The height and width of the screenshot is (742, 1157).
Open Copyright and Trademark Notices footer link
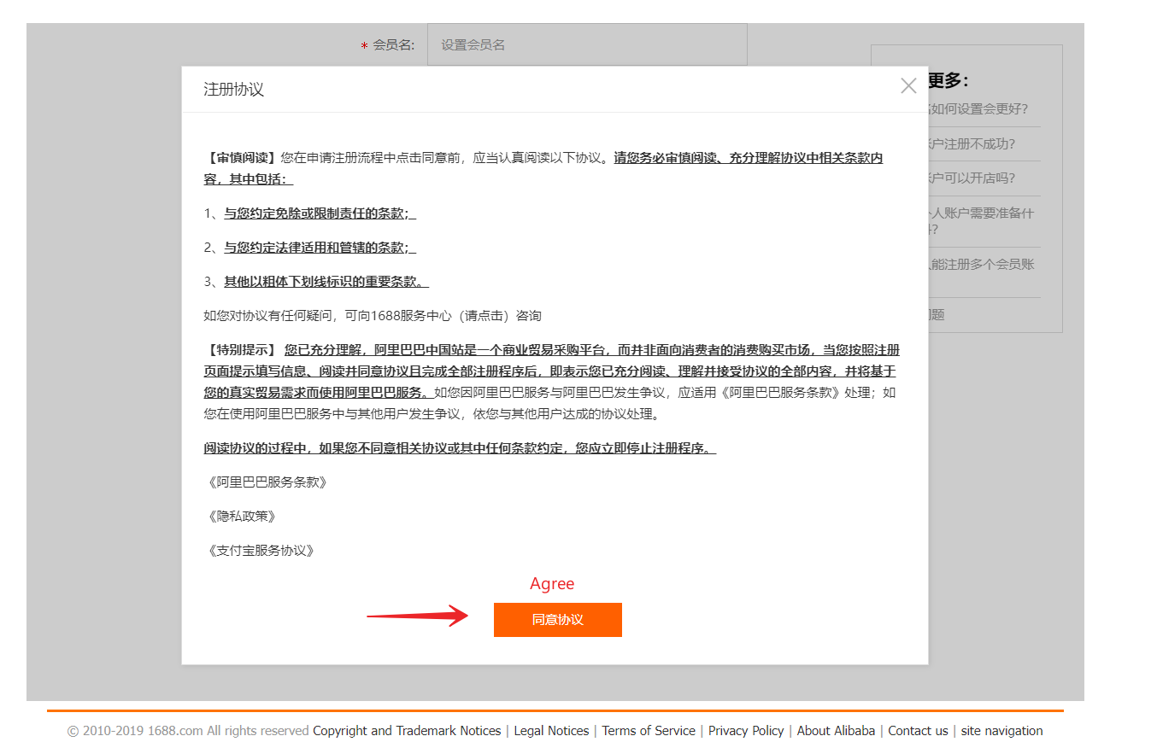click(x=407, y=731)
